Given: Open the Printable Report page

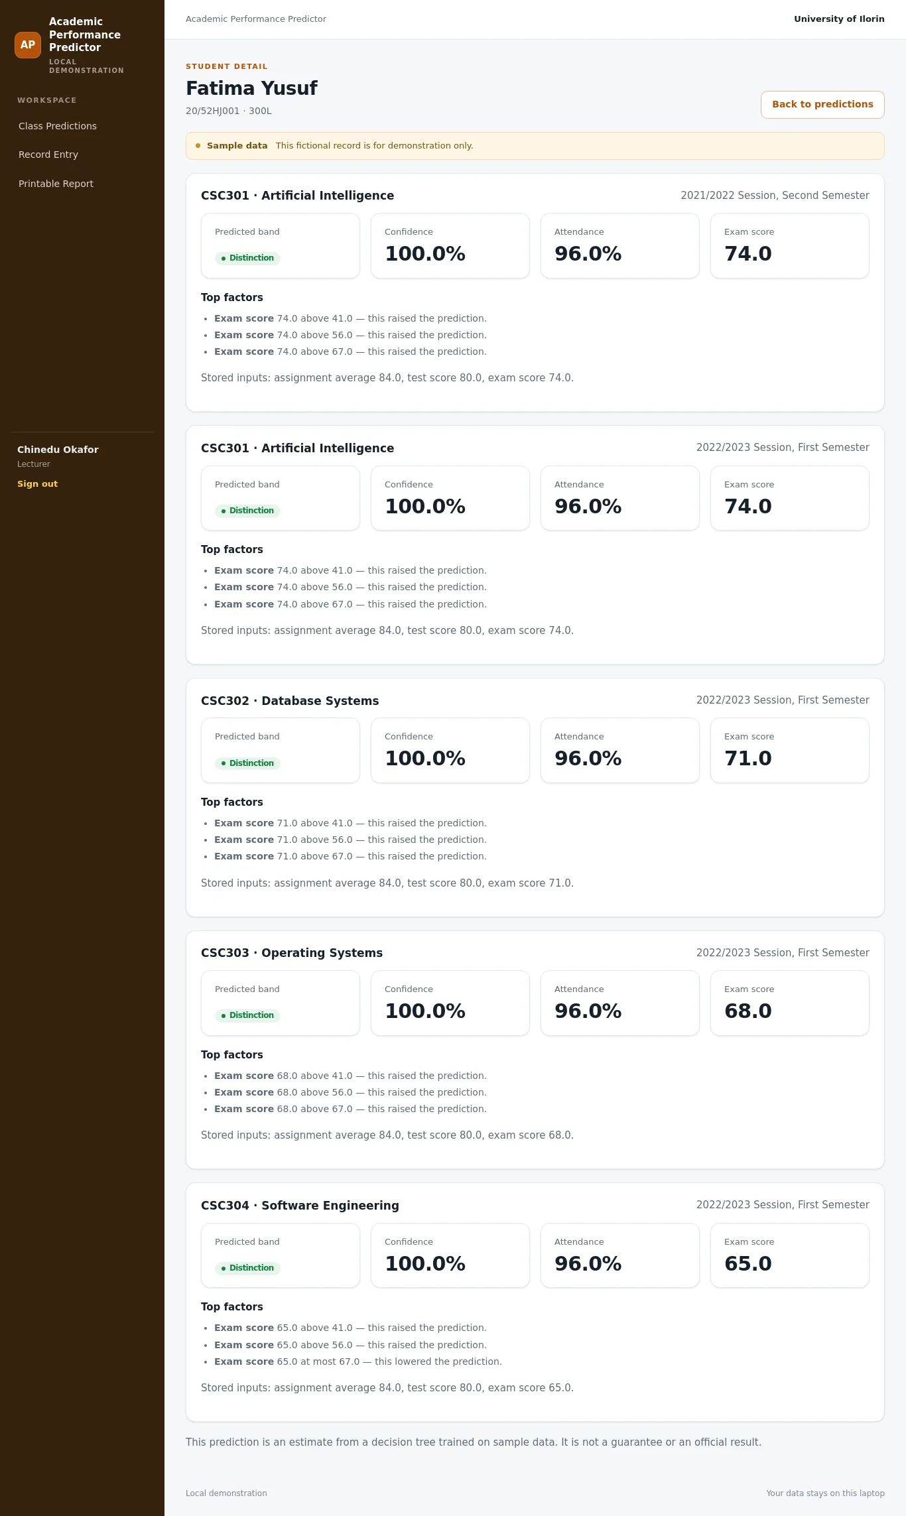Looking at the screenshot, I should [56, 184].
